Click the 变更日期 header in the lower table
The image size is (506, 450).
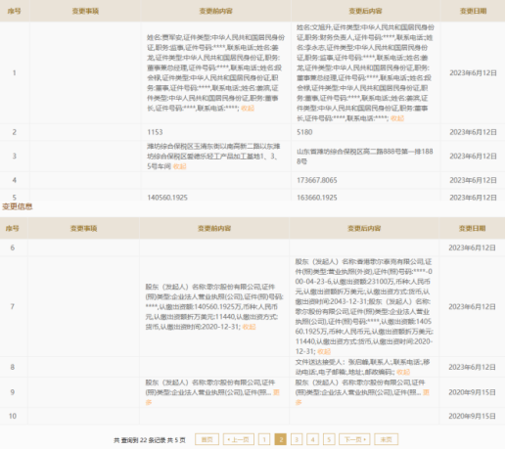[x=472, y=228]
